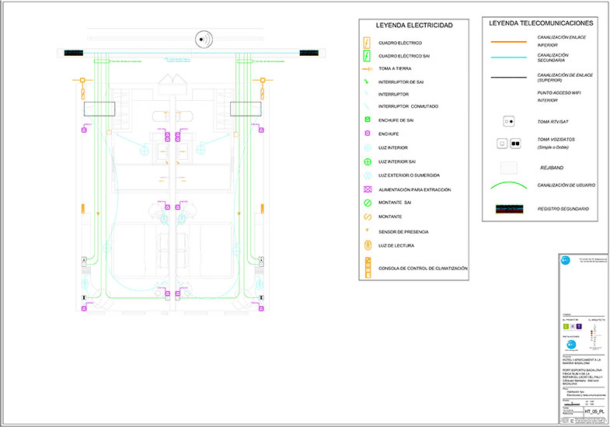Click the Leyenda Electricidad heading
Image resolution: width=610 pixels, height=427 pixels.
pos(414,25)
